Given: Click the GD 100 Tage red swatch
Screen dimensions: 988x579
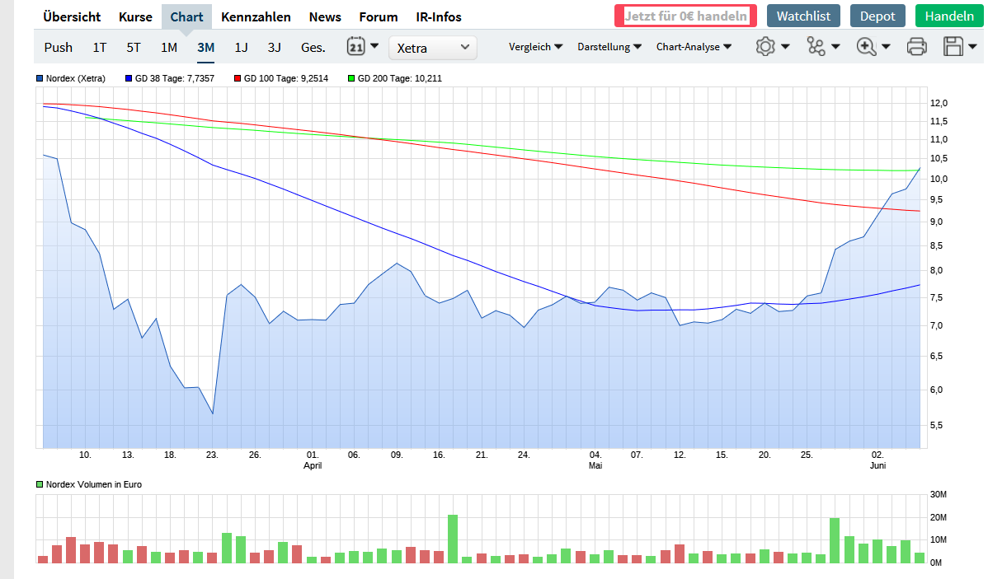Looking at the screenshot, I should 238,79.
